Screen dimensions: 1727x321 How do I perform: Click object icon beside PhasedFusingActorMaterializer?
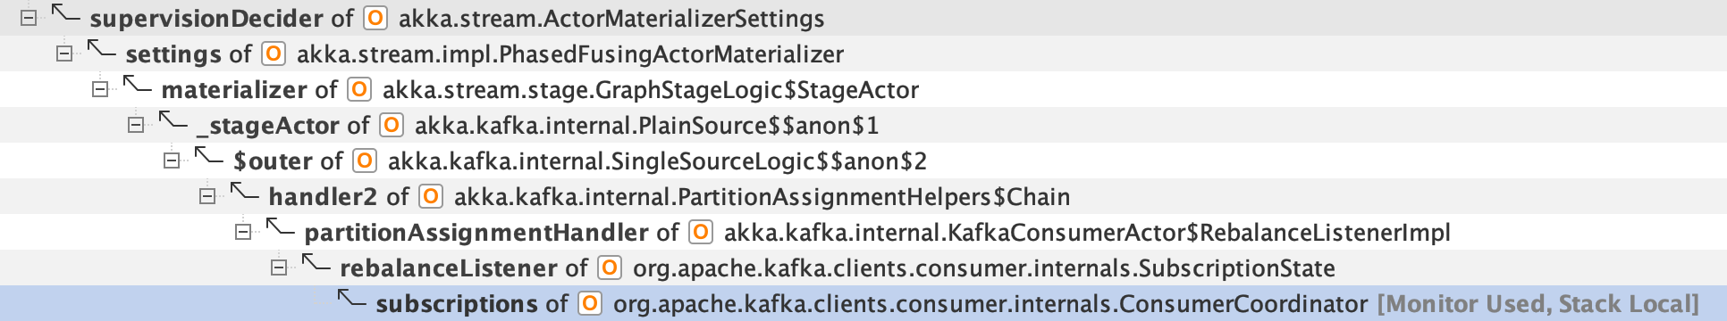tap(274, 53)
